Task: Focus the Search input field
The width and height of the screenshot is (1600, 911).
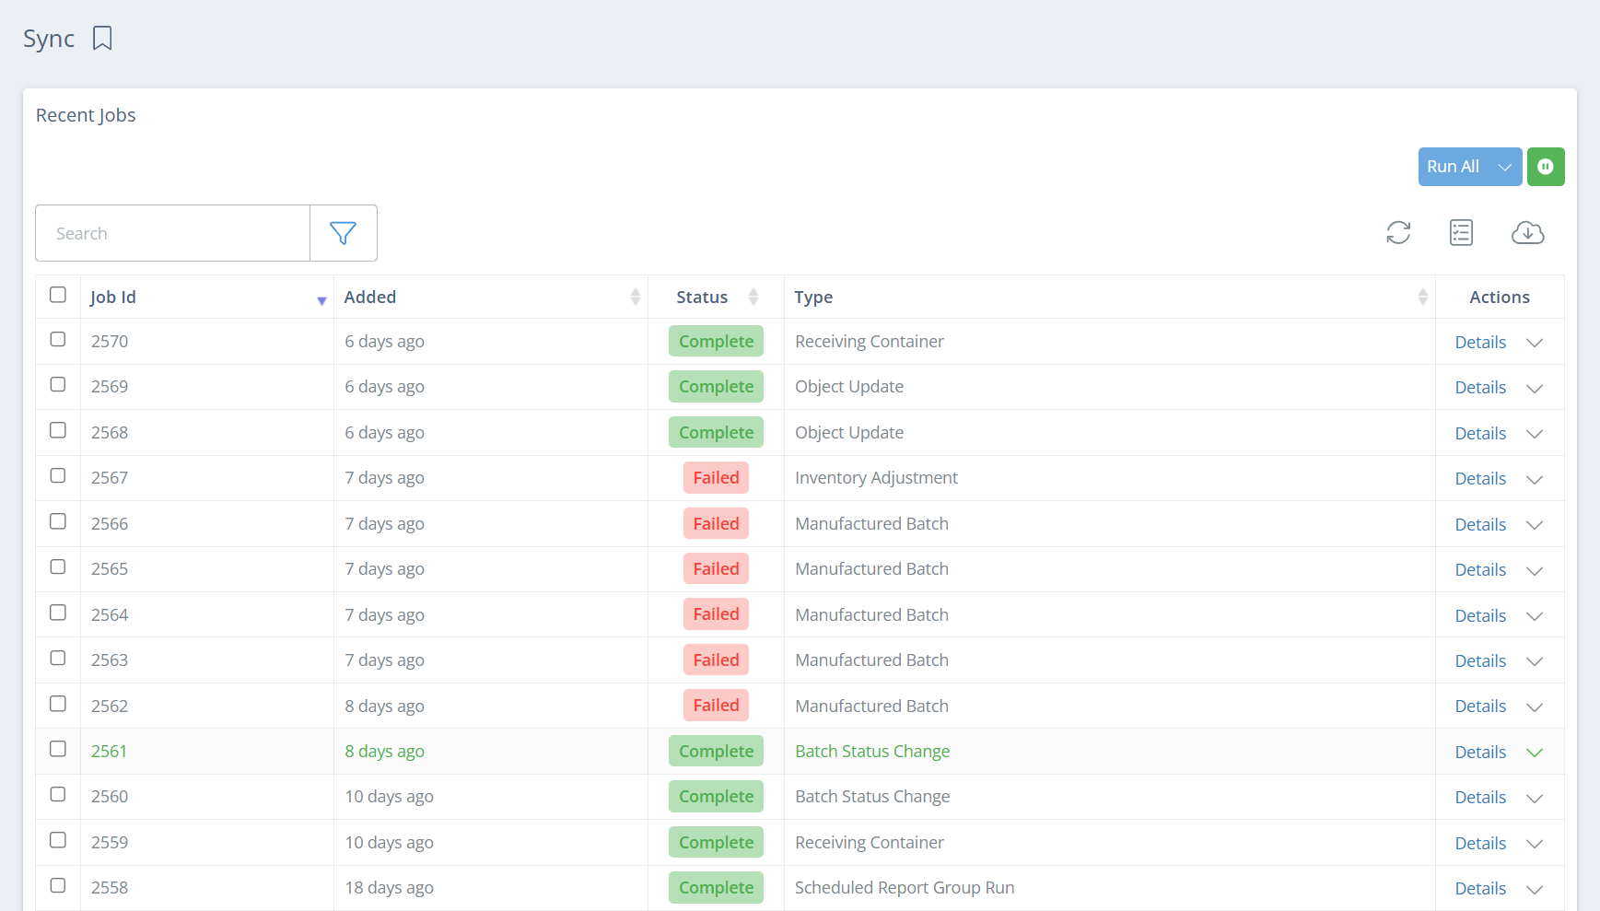Action: (173, 233)
